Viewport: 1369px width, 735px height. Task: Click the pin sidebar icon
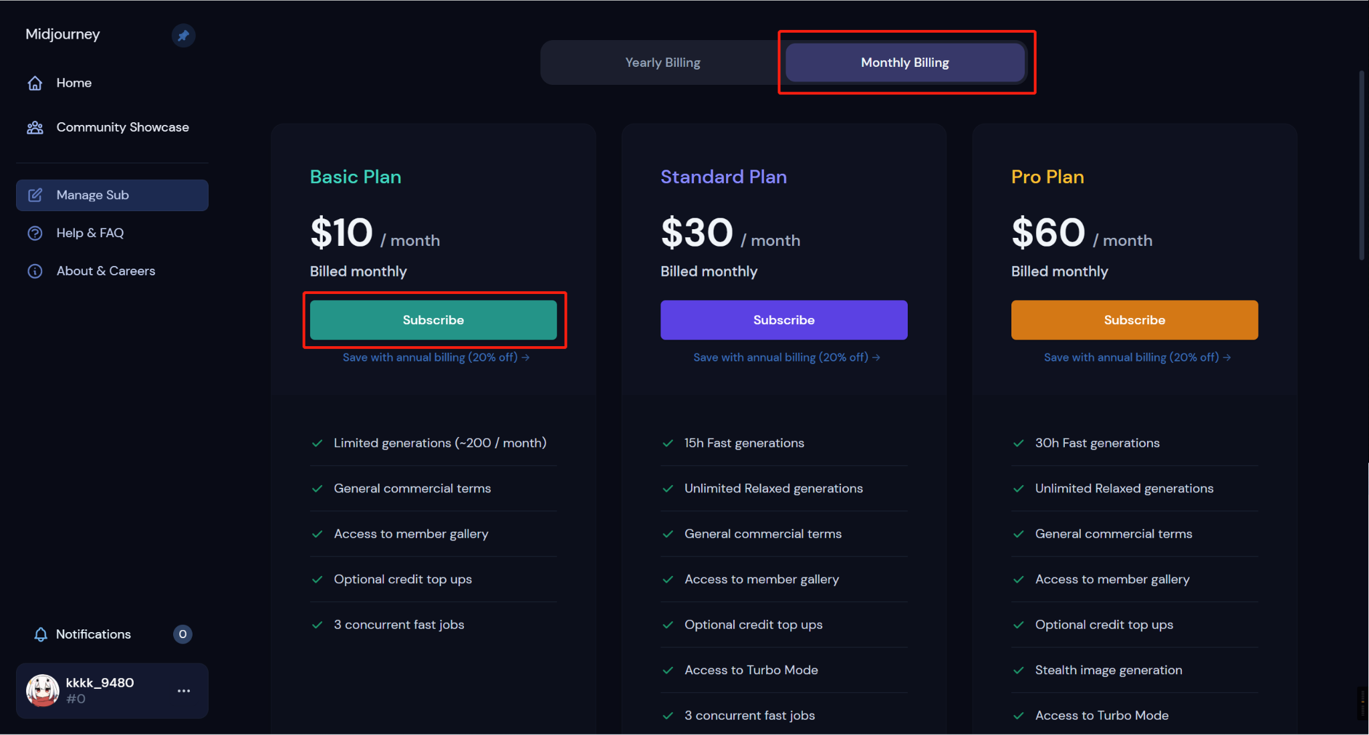click(183, 35)
